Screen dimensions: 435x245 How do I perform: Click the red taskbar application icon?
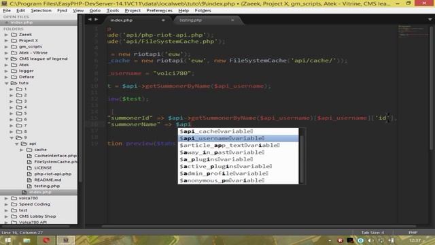[46, 240]
